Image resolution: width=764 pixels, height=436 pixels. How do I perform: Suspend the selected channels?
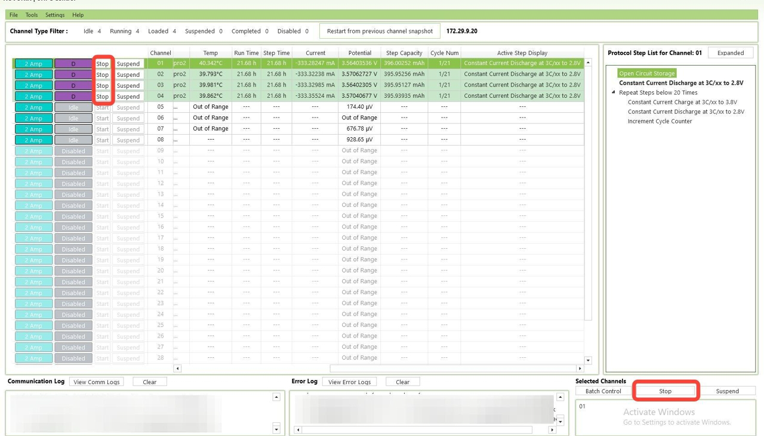[x=727, y=391]
